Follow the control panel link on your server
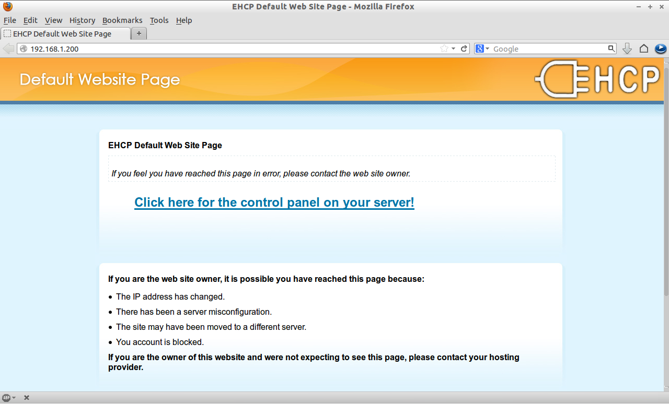The width and height of the screenshot is (669, 404). pyautogui.click(x=274, y=203)
